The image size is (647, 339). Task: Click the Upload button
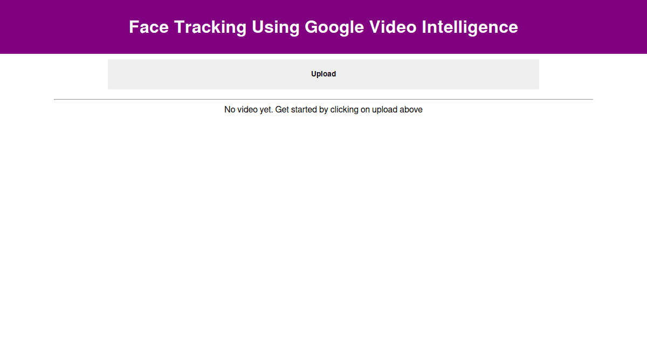coord(323,74)
